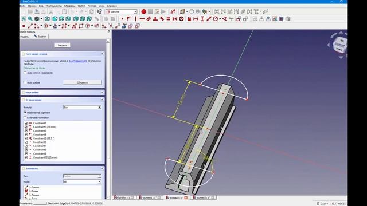Toggle Extended information checkbox

[x=25, y=118]
